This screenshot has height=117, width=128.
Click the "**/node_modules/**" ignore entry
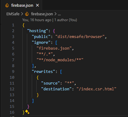click(x=60, y=60)
